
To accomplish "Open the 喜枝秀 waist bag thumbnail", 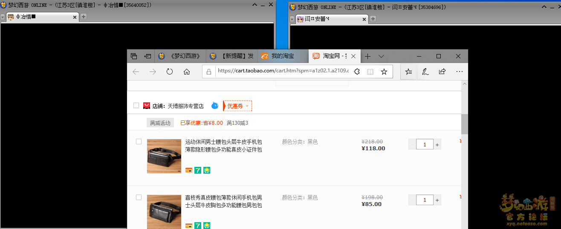I will click(164, 212).
